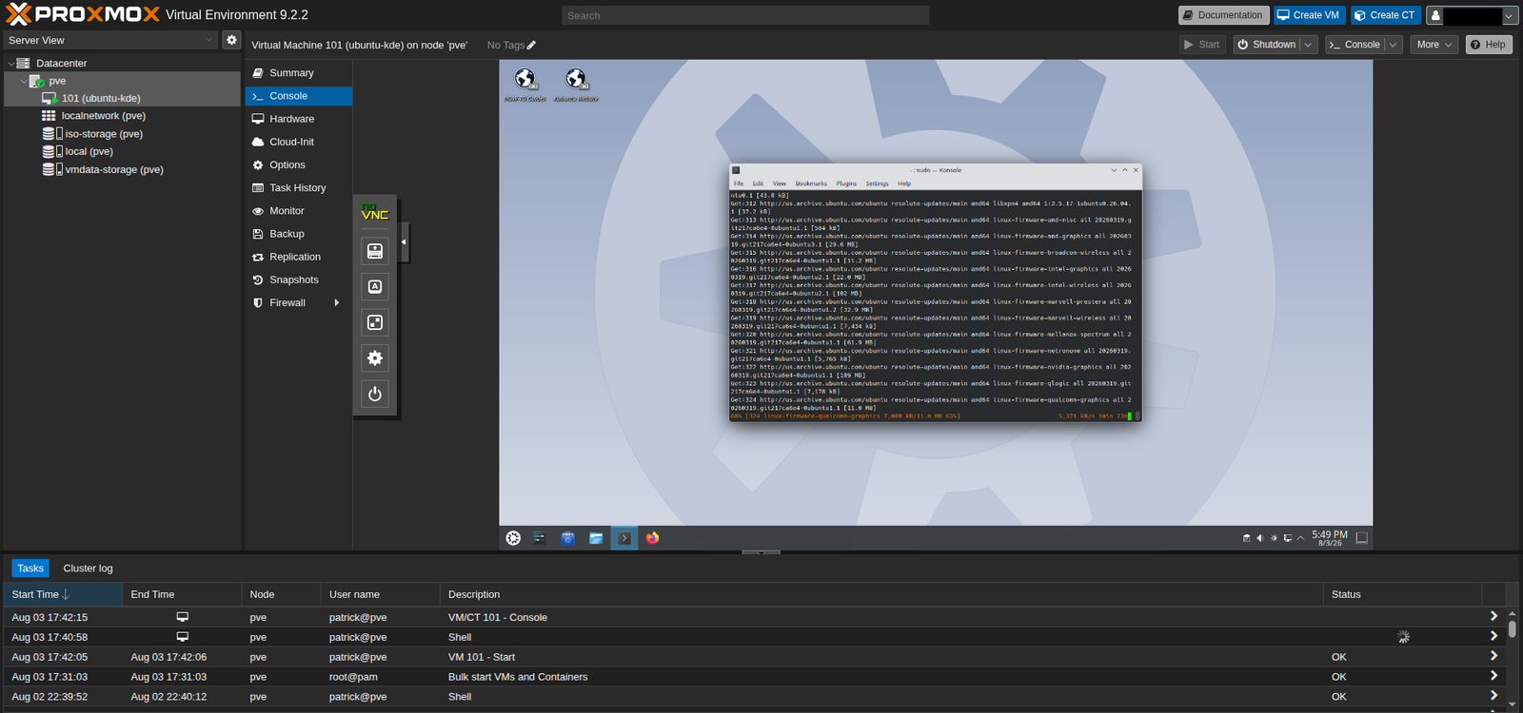Click the Create VM button

[x=1309, y=15]
